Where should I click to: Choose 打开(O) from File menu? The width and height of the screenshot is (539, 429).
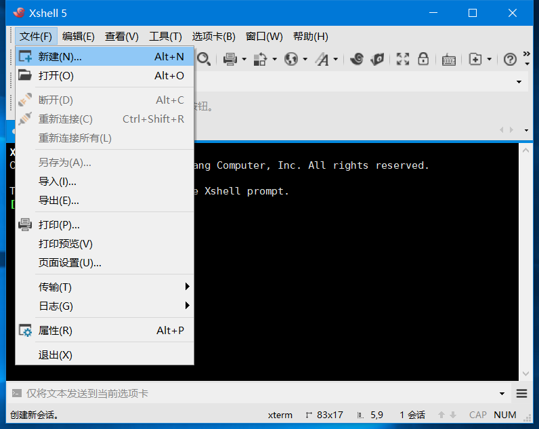pos(105,75)
